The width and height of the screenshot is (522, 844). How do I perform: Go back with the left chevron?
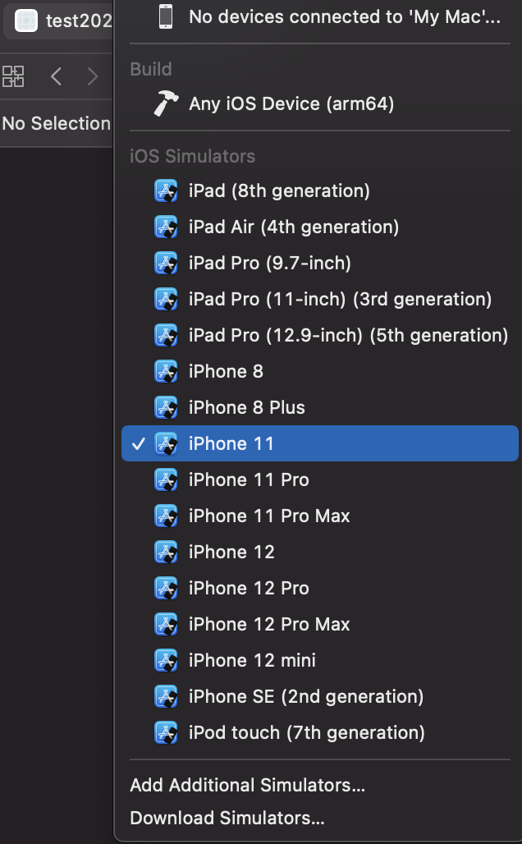click(x=56, y=76)
